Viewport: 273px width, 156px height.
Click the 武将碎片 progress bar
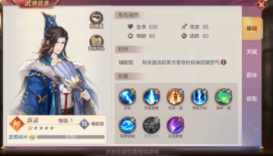(x=71, y=137)
